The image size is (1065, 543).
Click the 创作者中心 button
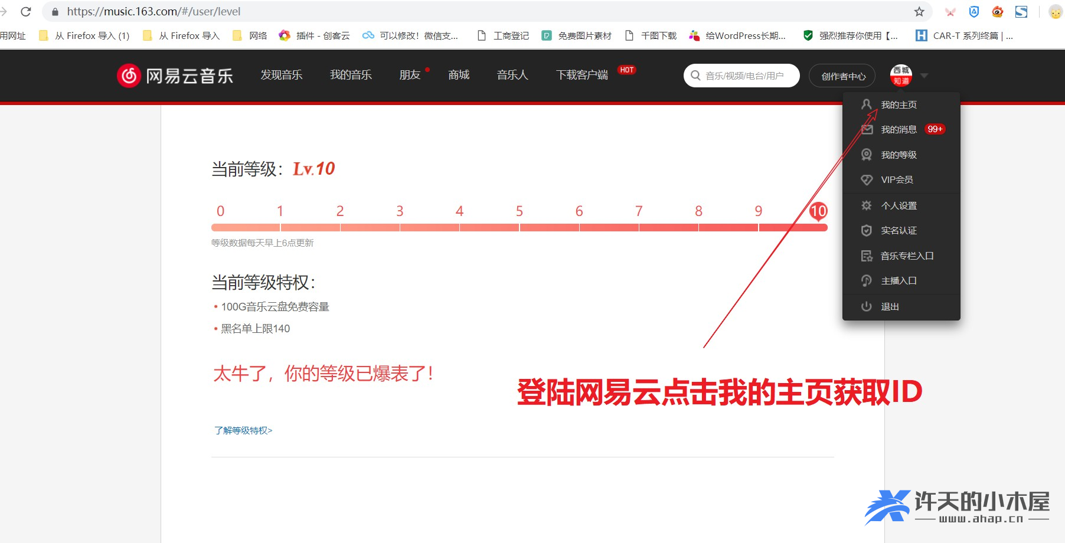click(842, 76)
